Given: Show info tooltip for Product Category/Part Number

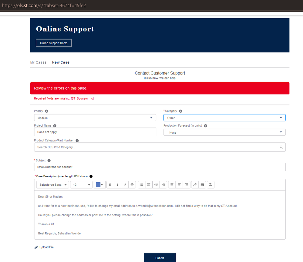Looking at the screenshot, I should point(77,141).
